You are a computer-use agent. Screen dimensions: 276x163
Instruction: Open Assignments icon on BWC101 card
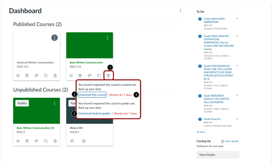(x=80, y=76)
